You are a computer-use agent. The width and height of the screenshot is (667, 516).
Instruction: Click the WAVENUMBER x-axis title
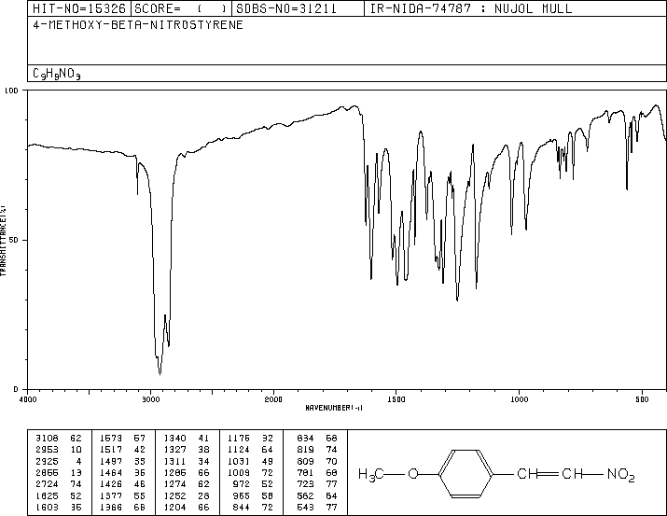(x=334, y=408)
